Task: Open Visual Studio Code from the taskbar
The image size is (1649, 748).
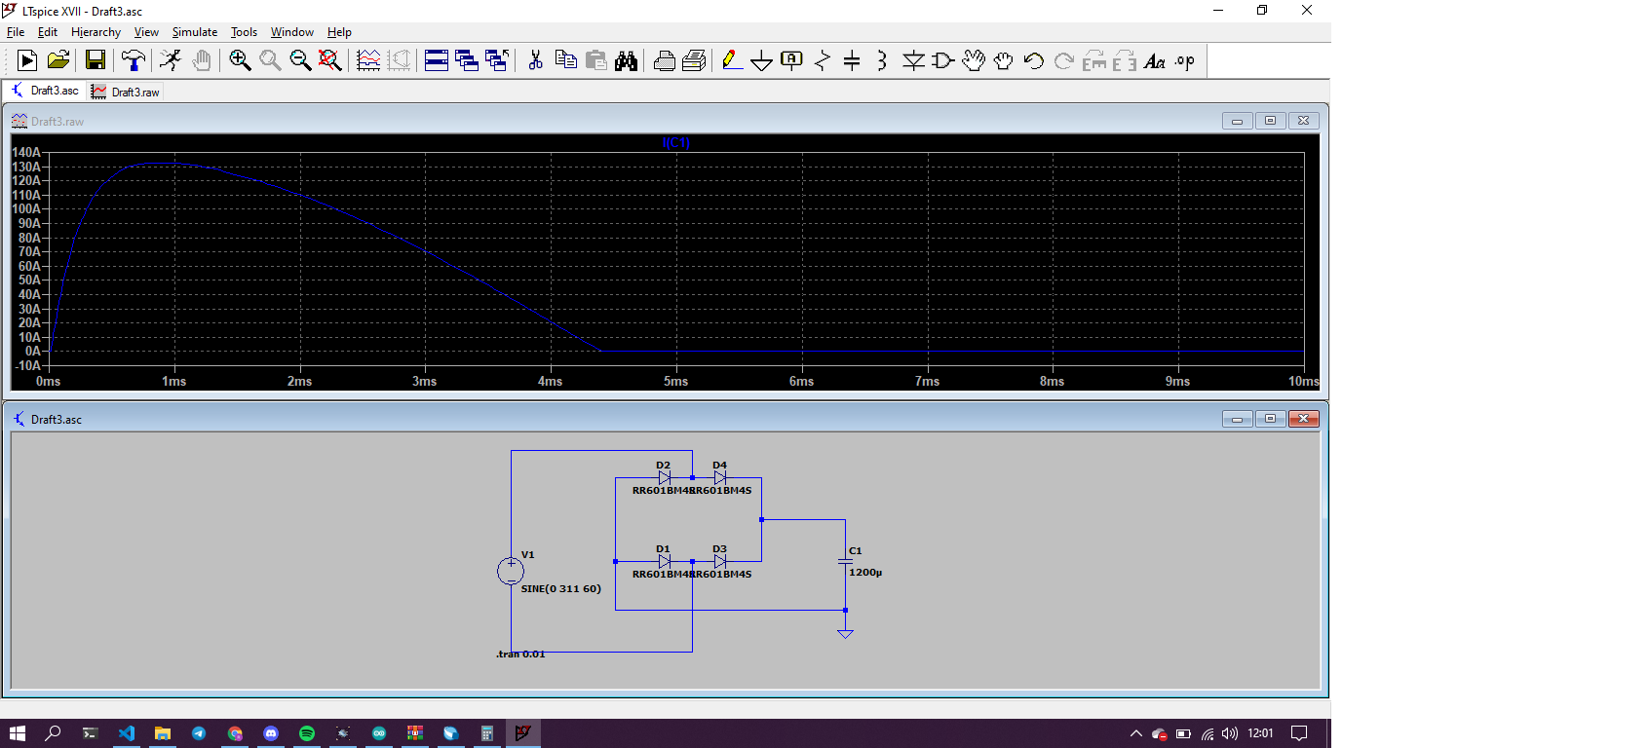Action: click(x=127, y=733)
